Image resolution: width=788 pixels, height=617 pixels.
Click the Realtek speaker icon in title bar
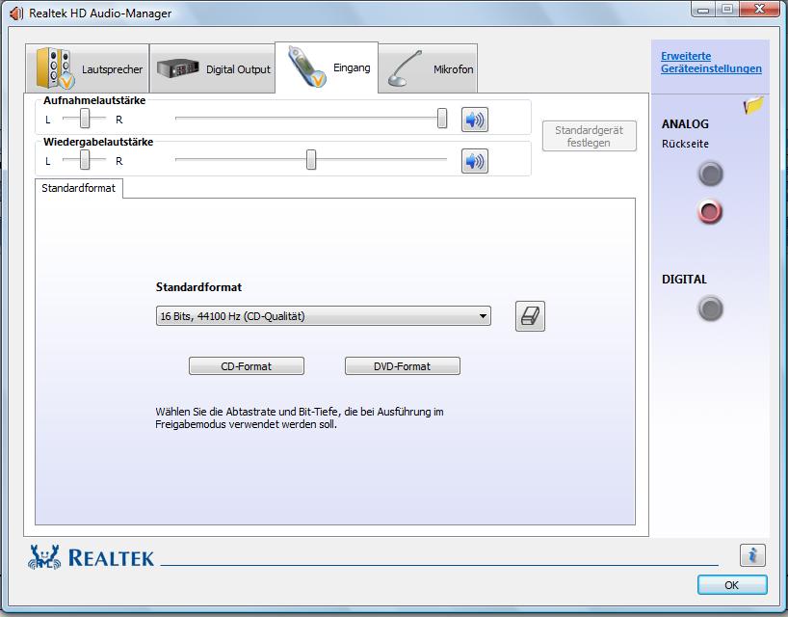tap(15, 13)
